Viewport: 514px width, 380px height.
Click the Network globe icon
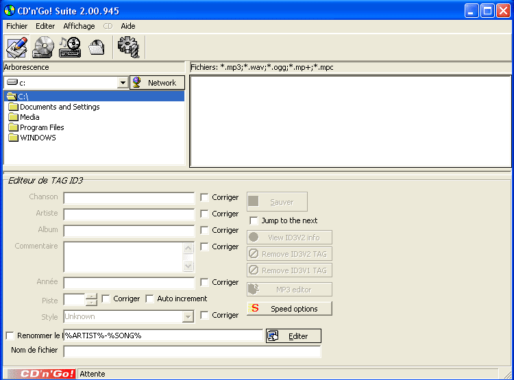(x=136, y=82)
